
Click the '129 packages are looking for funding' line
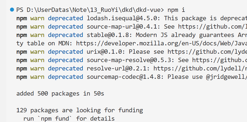point(80,110)
